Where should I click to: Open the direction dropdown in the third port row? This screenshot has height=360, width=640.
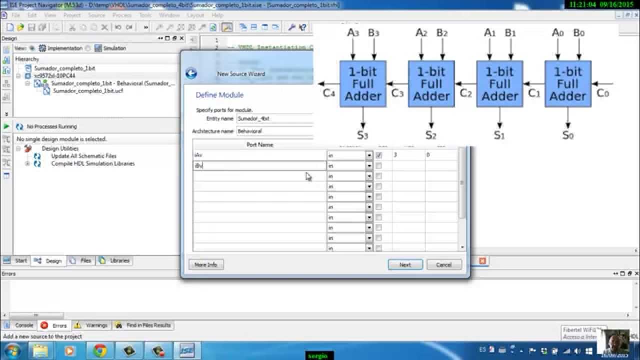click(x=369, y=176)
